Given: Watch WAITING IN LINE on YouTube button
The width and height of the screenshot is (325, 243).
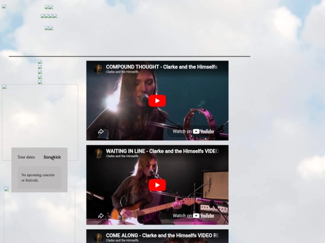Looking at the screenshot, I should coord(193,216).
